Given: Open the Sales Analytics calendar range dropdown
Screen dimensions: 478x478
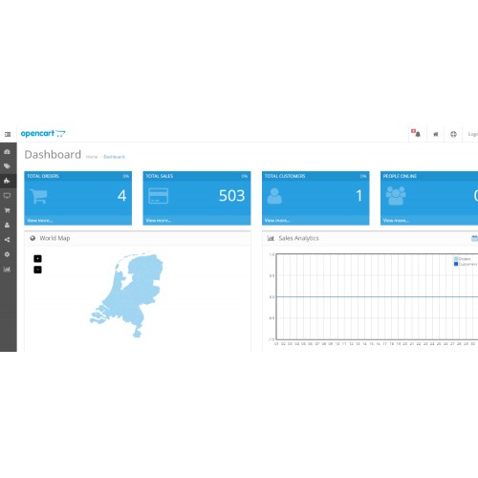Looking at the screenshot, I should point(474,238).
